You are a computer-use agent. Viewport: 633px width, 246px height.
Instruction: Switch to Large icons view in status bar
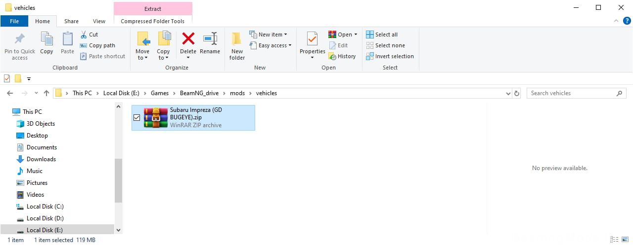[625, 240]
